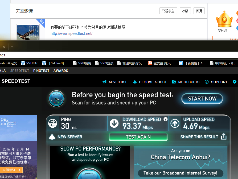The width and height of the screenshot is (238, 179).
Task: Click the 30 ms ping value
Action: click(69, 126)
